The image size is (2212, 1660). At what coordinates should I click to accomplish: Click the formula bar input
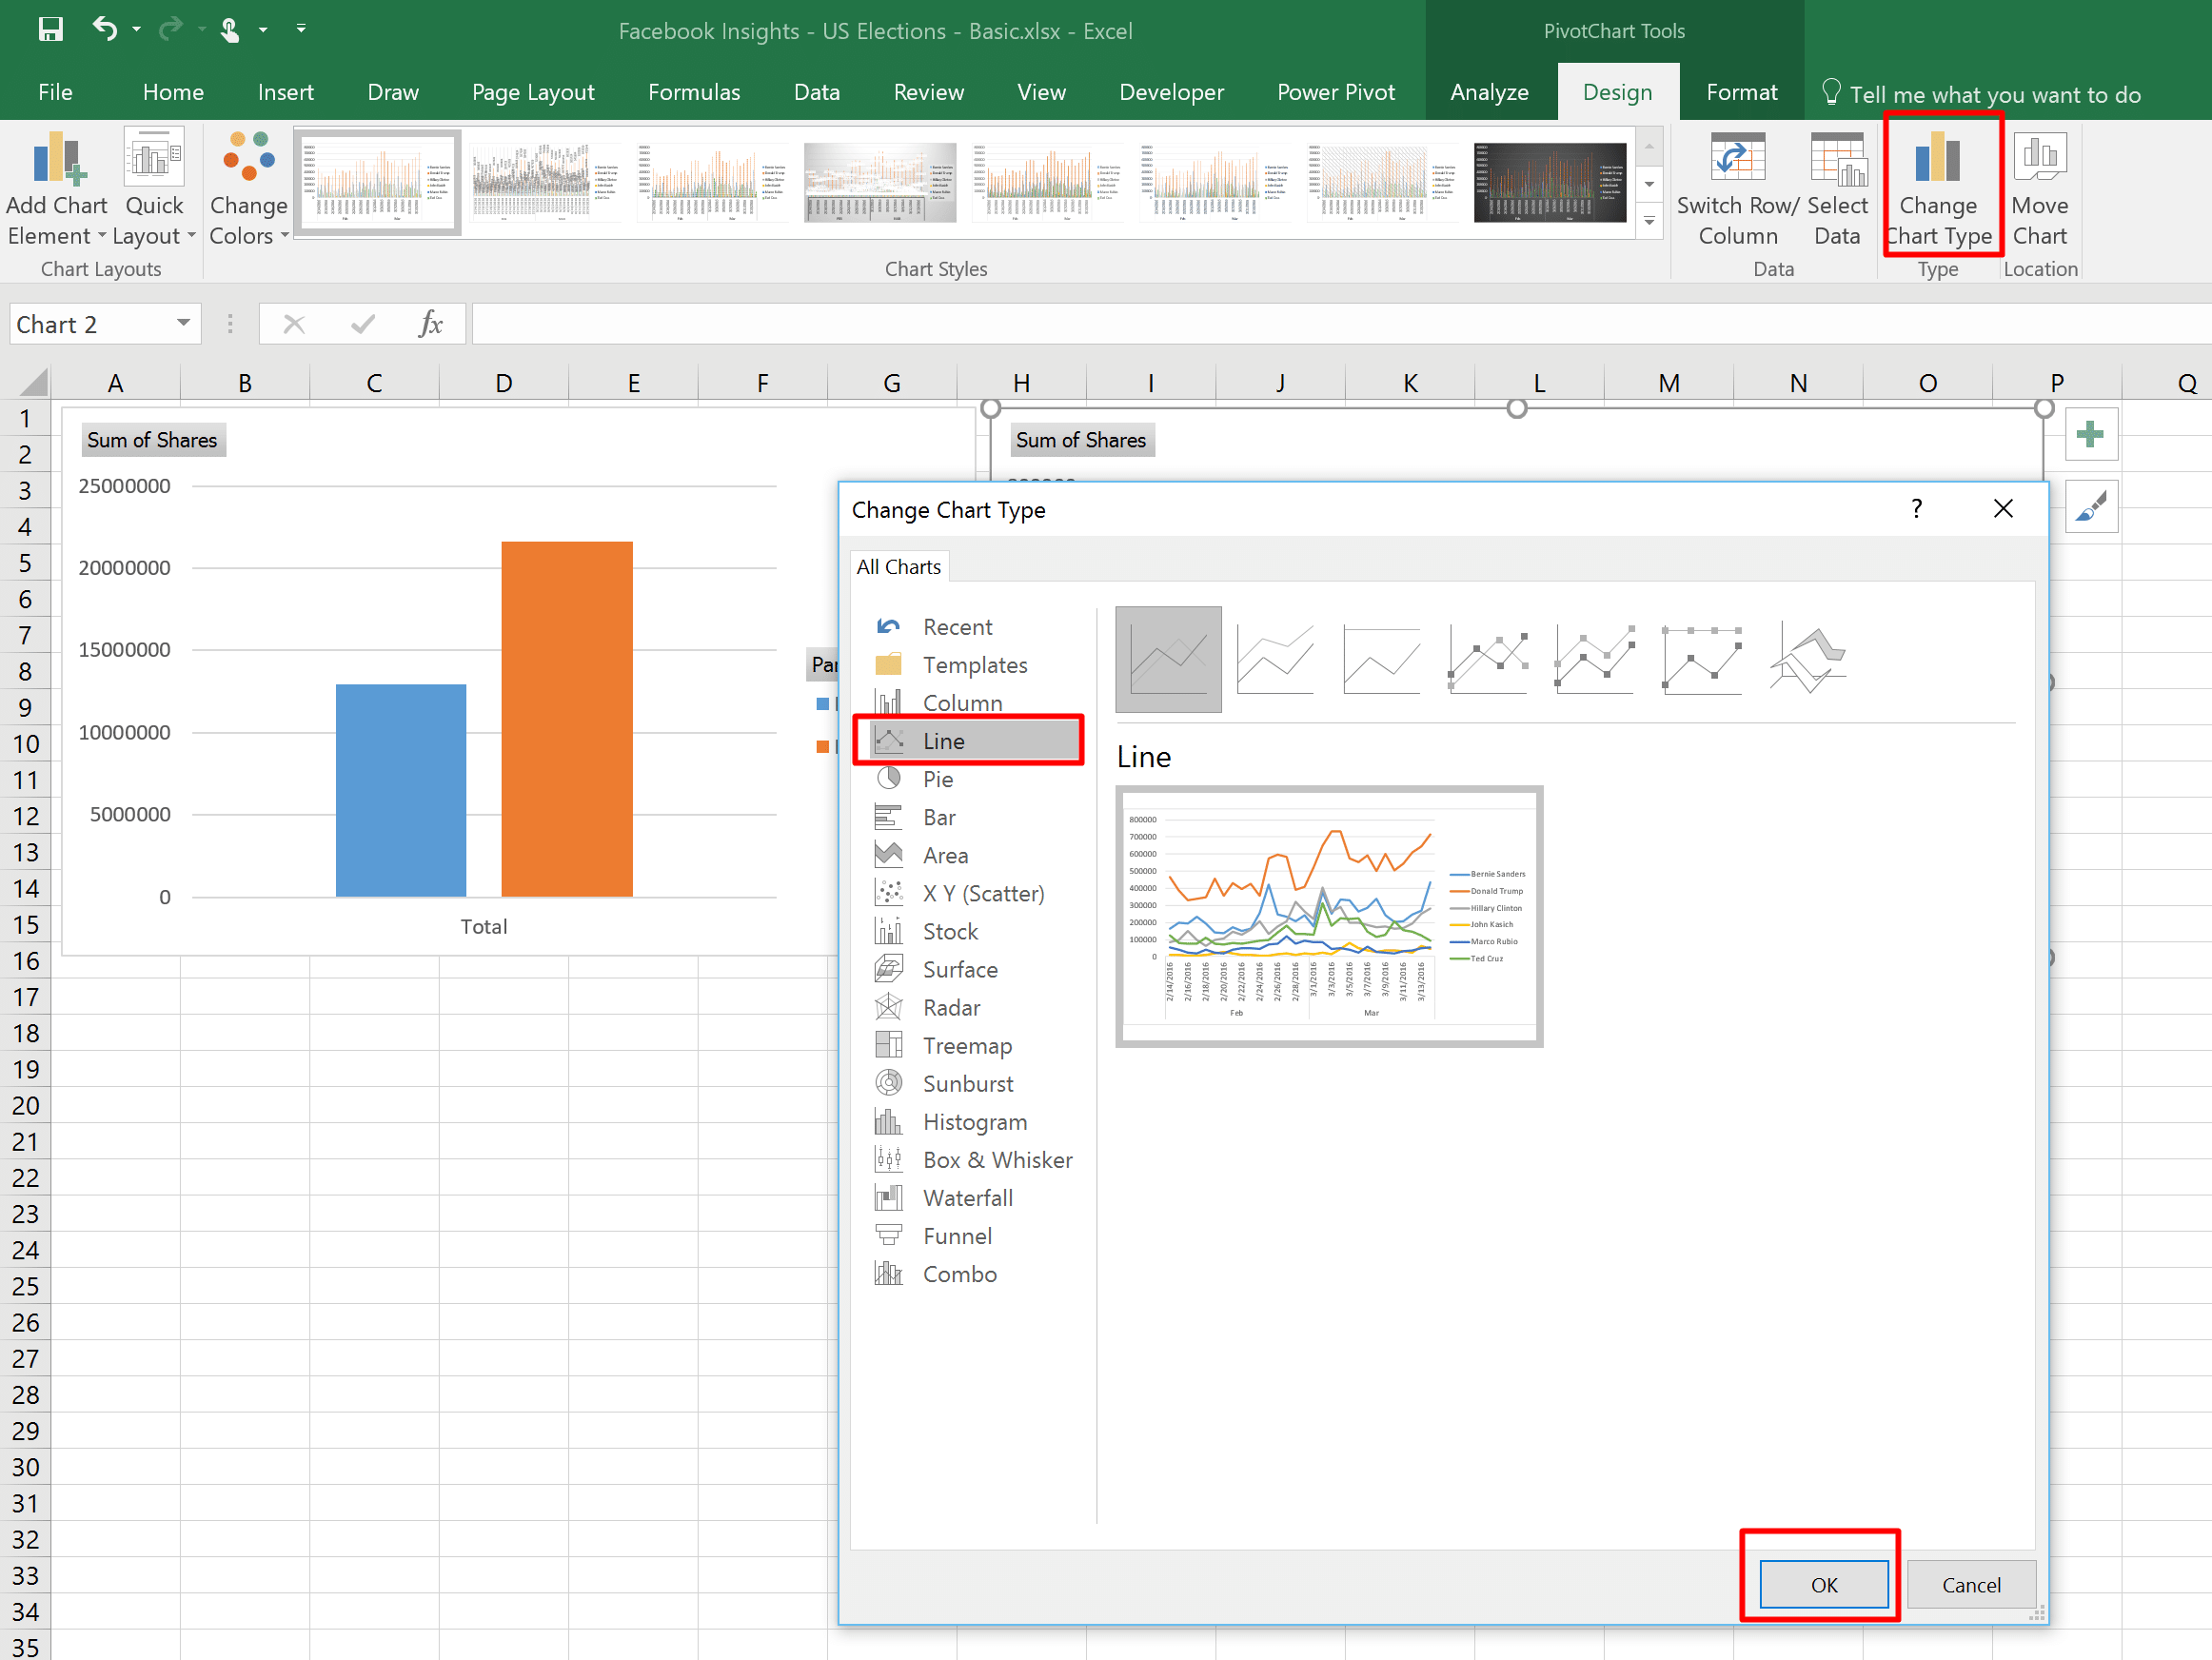point(1340,324)
